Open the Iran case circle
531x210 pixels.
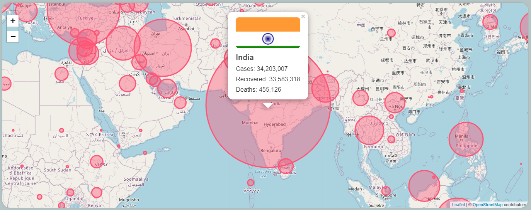(163, 47)
